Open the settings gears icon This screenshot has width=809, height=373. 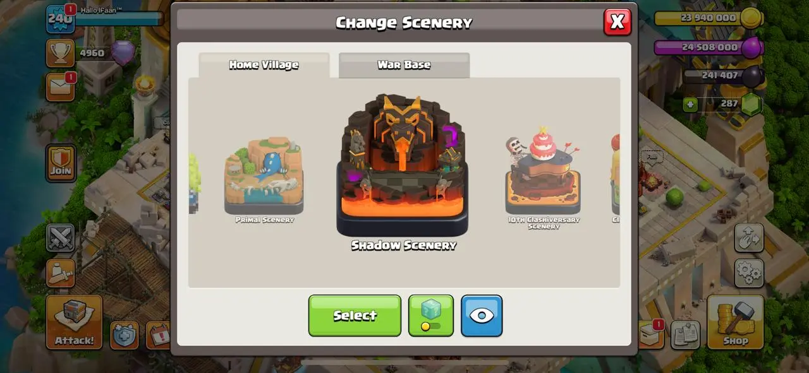click(749, 273)
